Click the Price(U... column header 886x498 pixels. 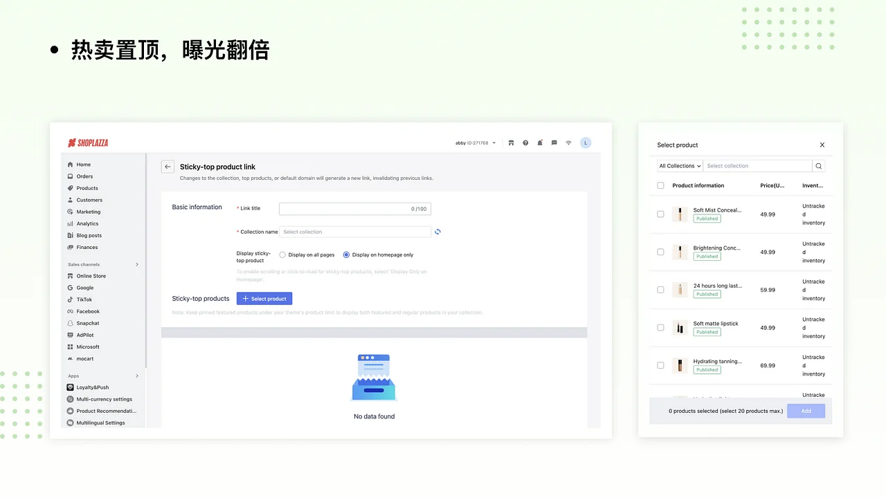(772, 185)
